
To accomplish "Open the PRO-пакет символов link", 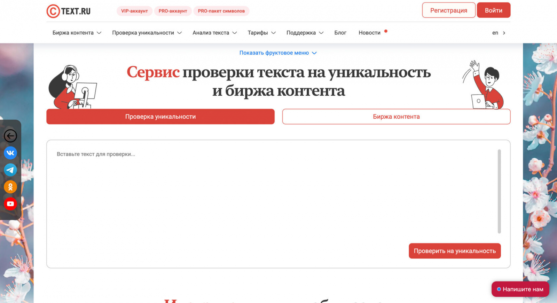I will coord(221,11).
